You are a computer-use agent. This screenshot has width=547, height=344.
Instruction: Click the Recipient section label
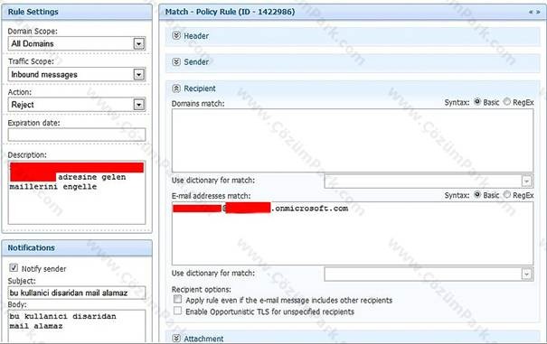pos(200,88)
